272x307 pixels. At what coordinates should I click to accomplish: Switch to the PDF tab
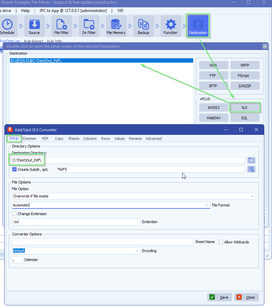[x=45, y=139]
